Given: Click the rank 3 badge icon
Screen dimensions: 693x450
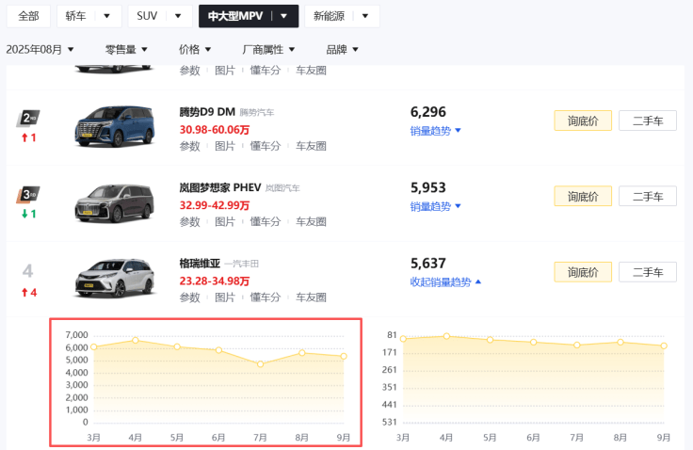Looking at the screenshot, I should (28, 195).
